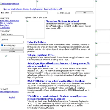Open article Sista valsen för Stowe Woodward
110x110 pixels.
click(x=62, y=21)
